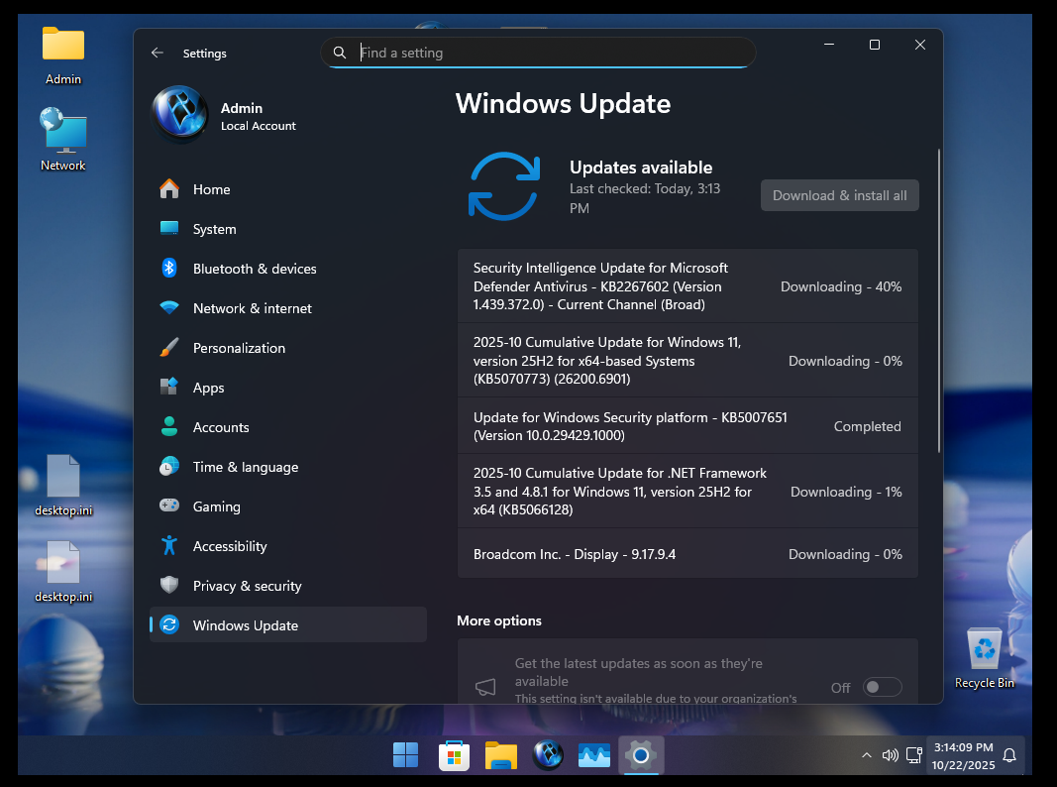Viewport: 1057px width, 787px height.
Task: Click the Time & language clock icon
Action: [169, 466]
